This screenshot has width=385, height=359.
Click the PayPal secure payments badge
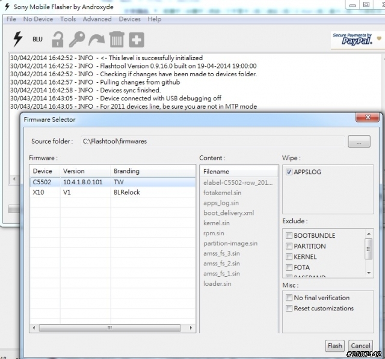tap(355, 40)
